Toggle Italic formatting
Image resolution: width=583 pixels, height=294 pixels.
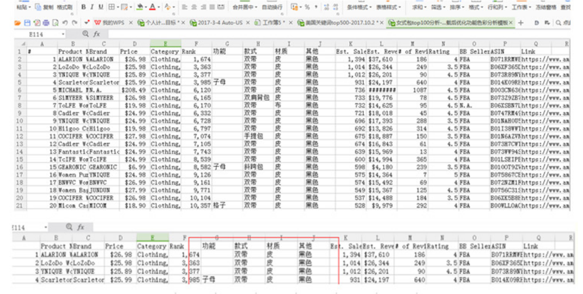point(92,7)
